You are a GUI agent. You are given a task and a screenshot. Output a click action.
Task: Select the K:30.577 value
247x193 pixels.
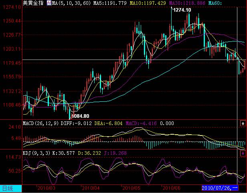(x=63, y=153)
